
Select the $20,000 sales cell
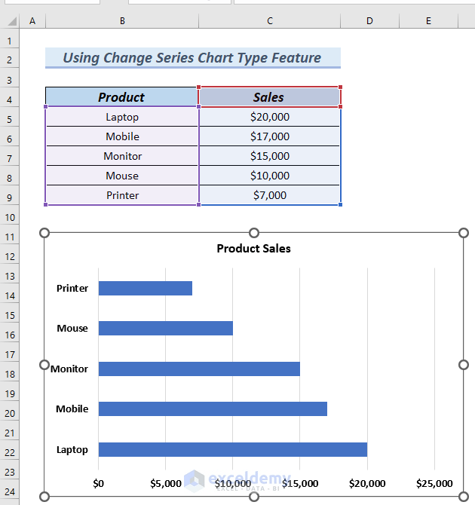pyautogui.click(x=270, y=117)
